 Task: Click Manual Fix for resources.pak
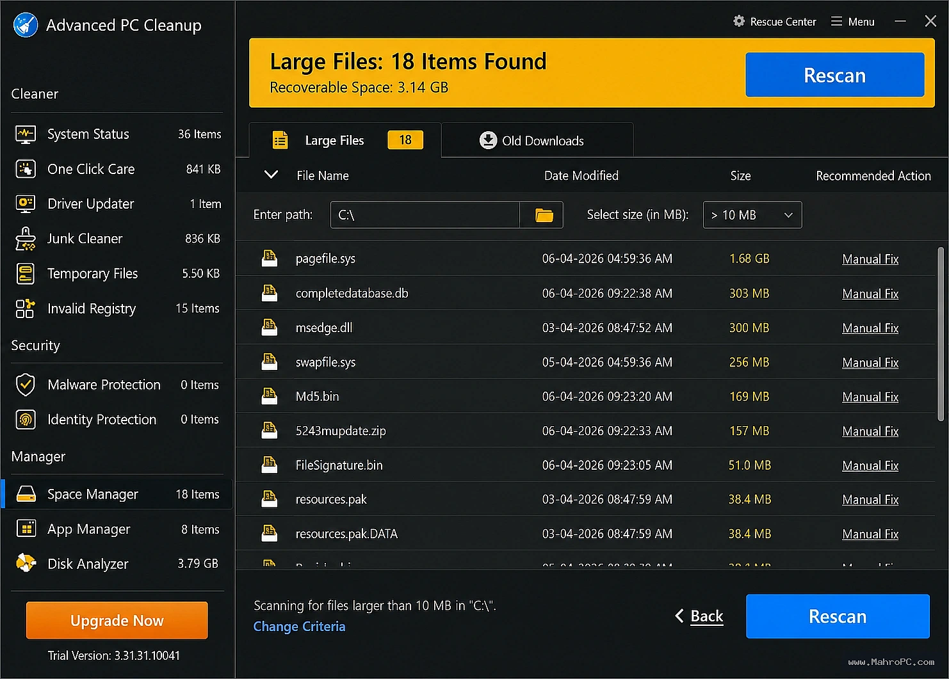pyautogui.click(x=870, y=500)
